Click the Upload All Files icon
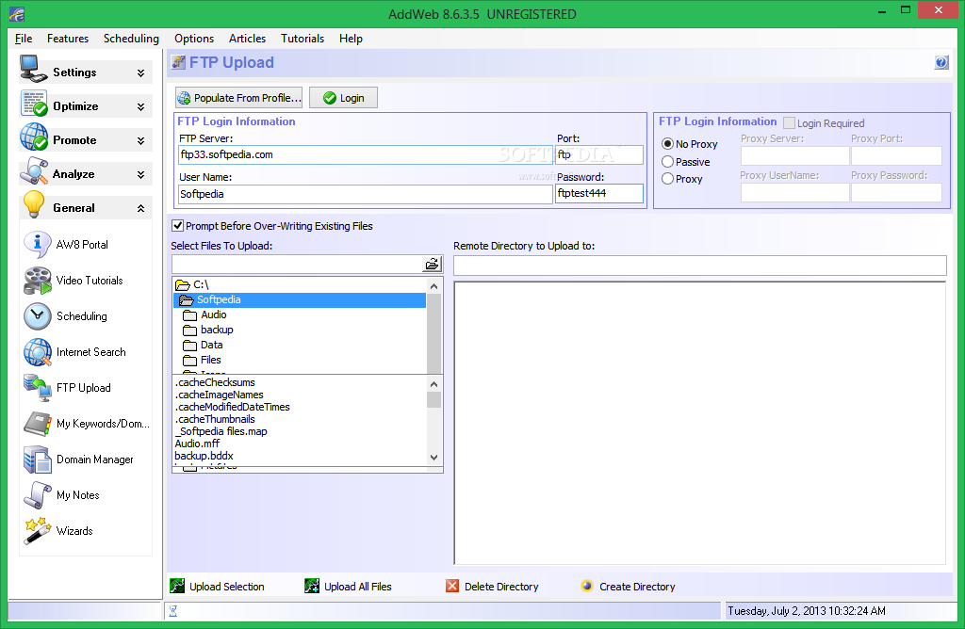Image resolution: width=965 pixels, height=629 pixels. point(312,586)
